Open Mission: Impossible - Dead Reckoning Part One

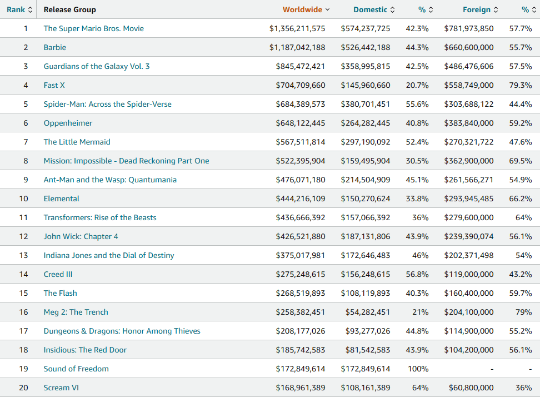coord(126,161)
